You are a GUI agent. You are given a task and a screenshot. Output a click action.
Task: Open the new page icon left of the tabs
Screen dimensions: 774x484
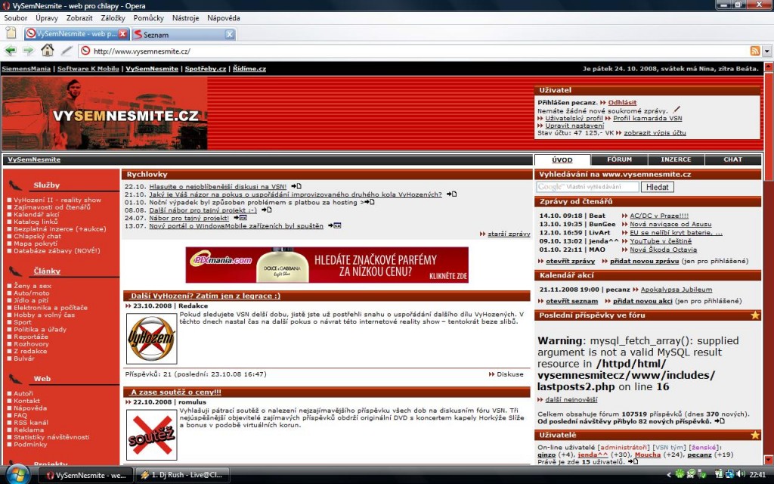pos(11,33)
